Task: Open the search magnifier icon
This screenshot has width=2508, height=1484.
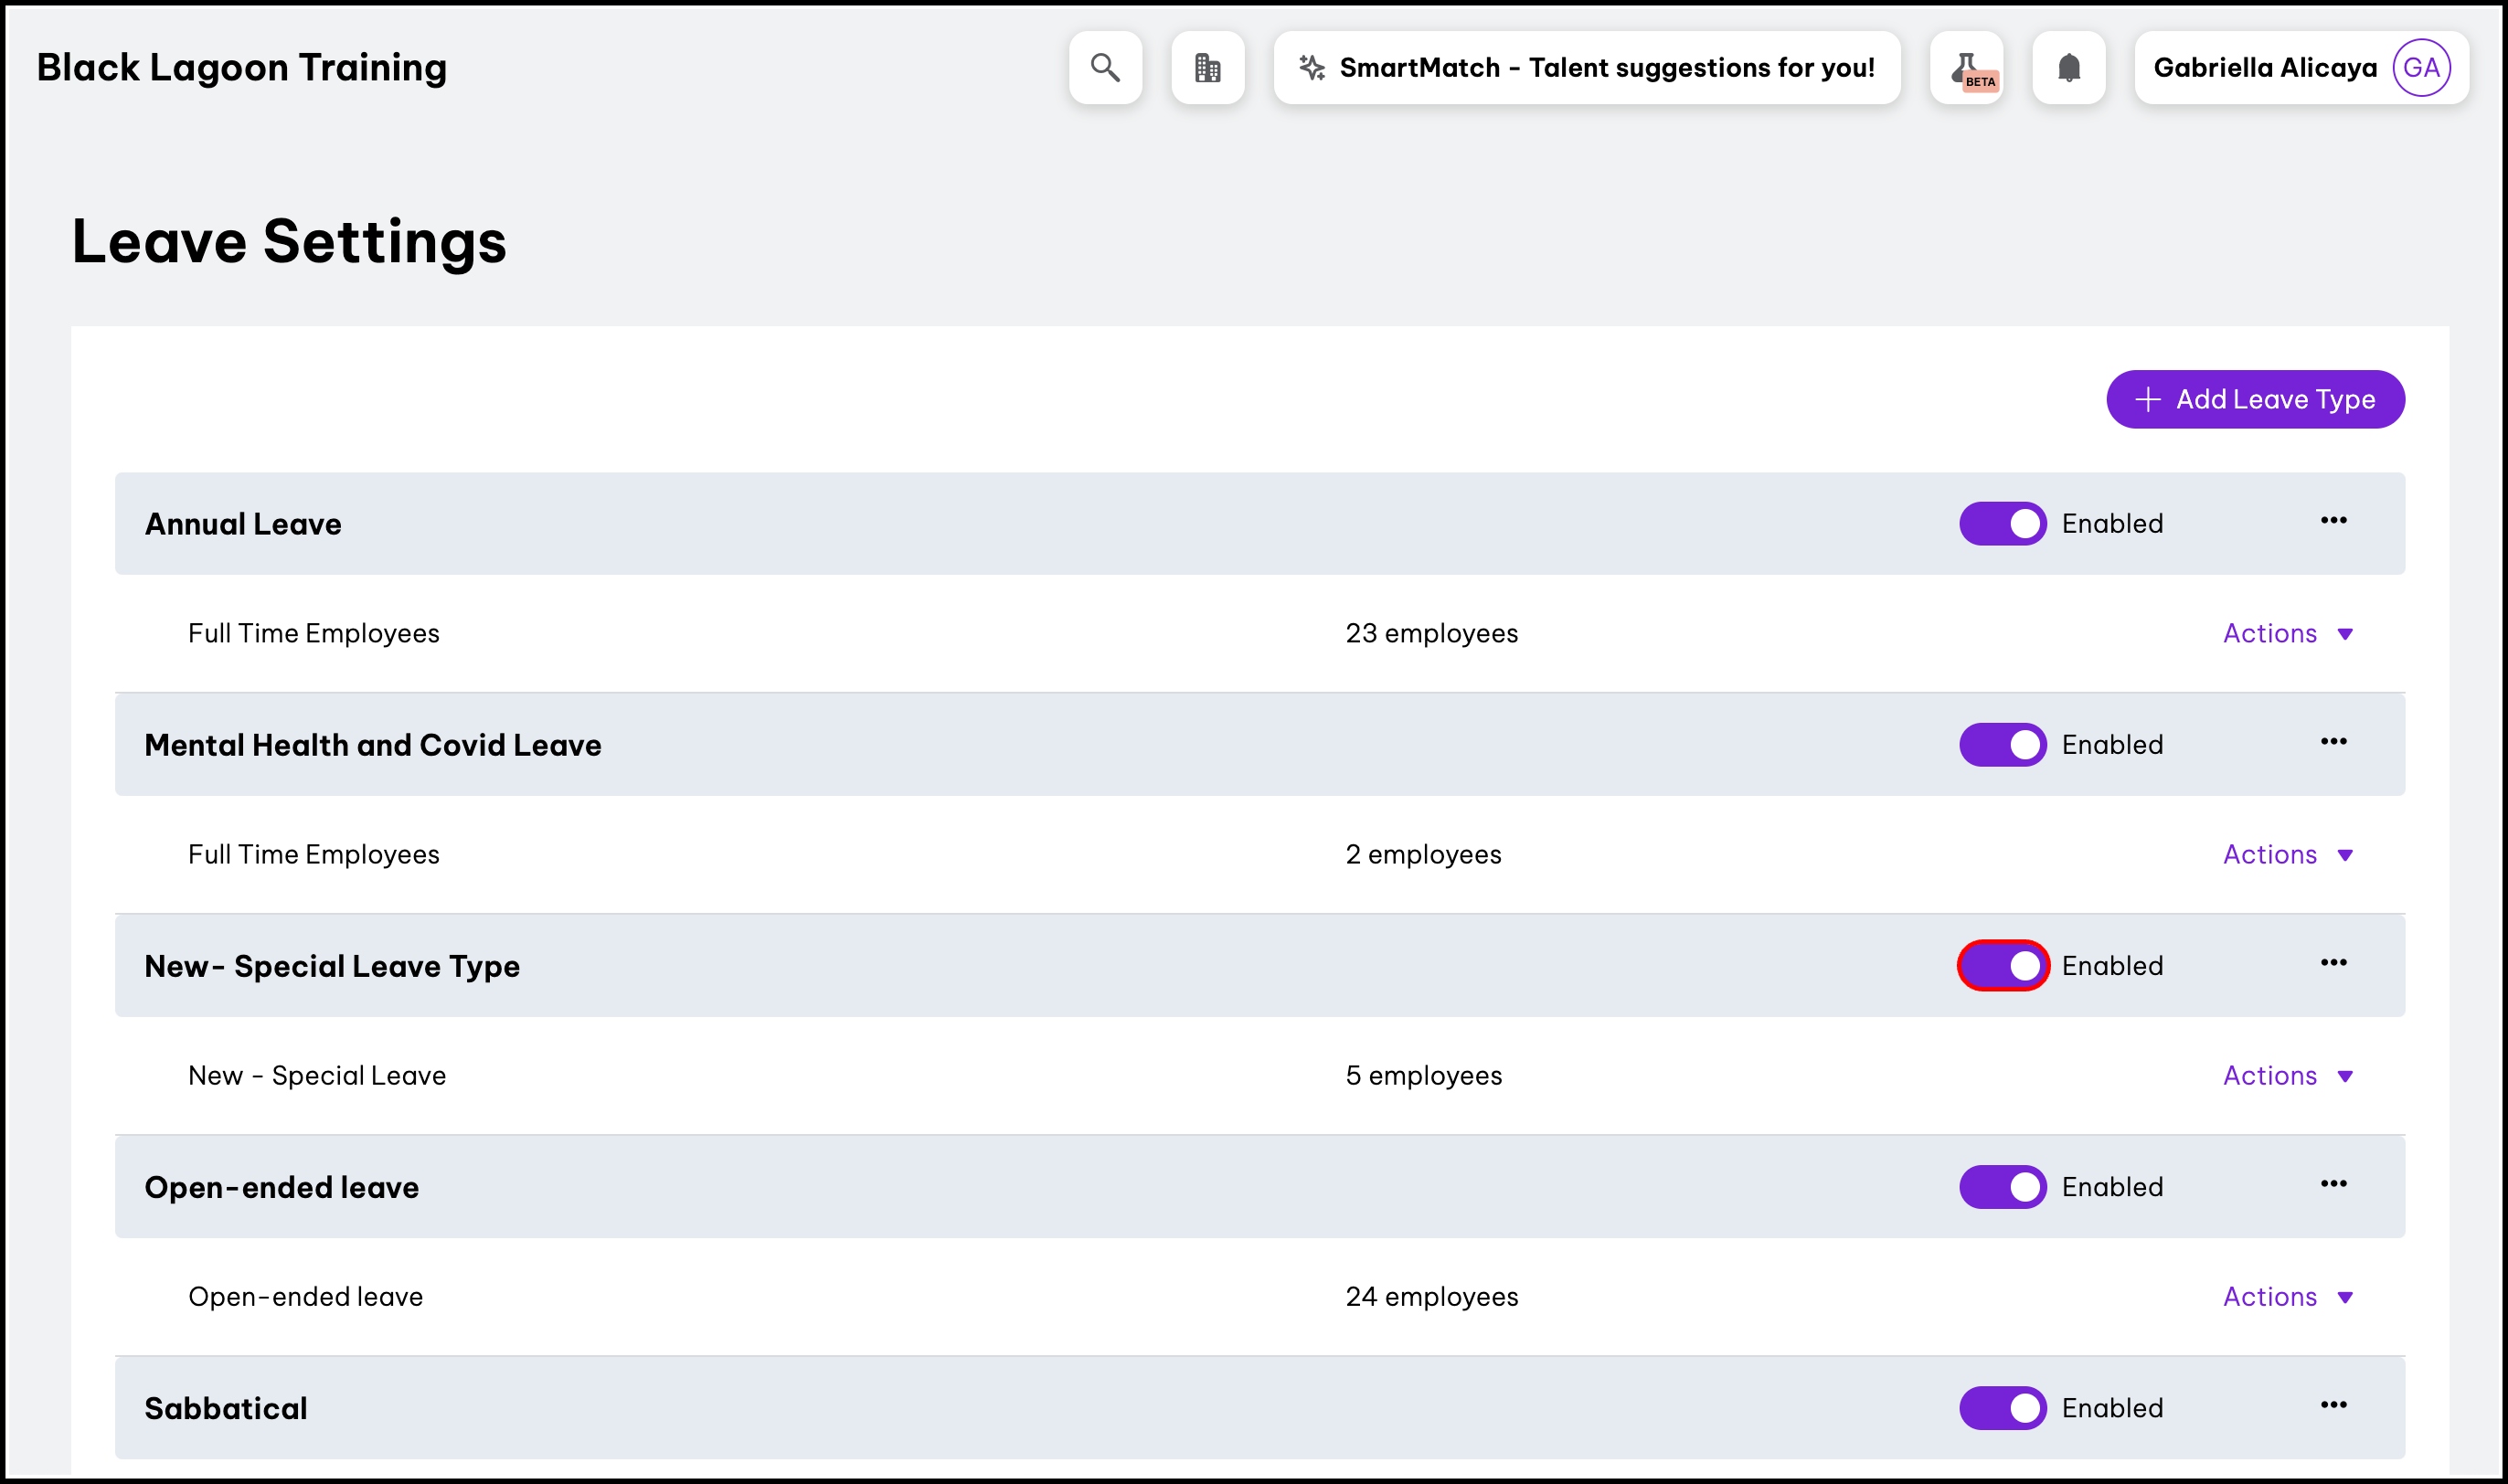Action: 1105,68
